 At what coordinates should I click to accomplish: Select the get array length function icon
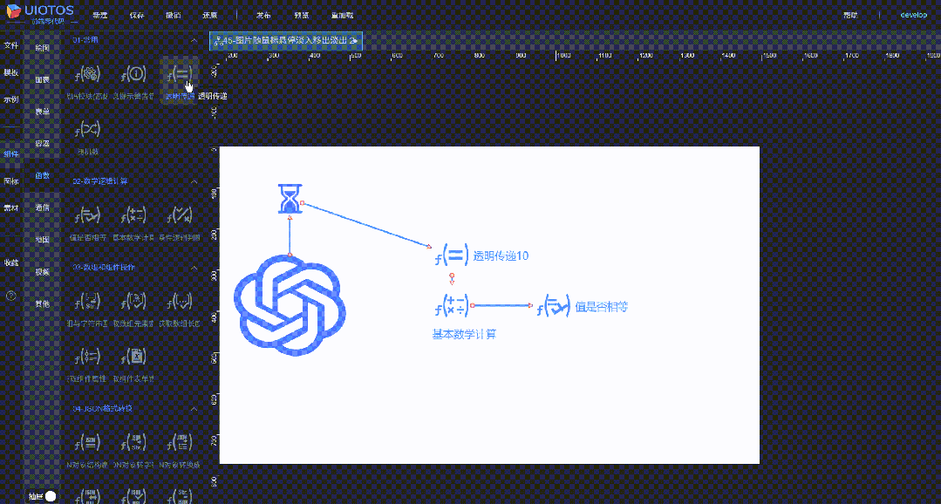[180, 302]
